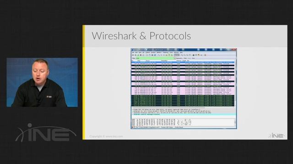Click the Expression... button beside the filter
The width and height of the screenshot is (293, 164).
pos(179,58)
